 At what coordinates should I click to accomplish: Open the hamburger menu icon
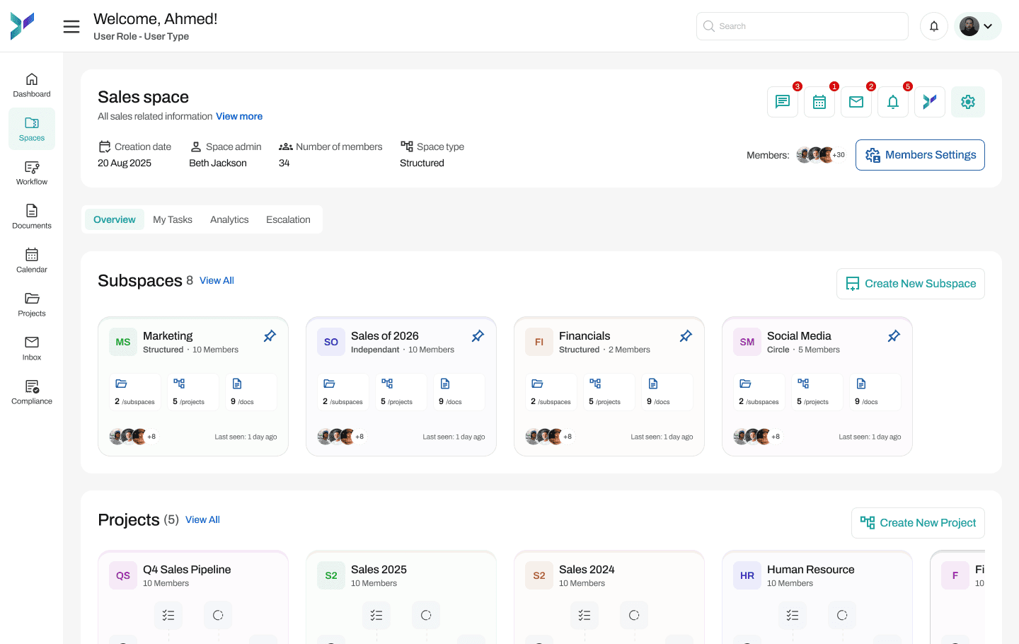point(71,27)
